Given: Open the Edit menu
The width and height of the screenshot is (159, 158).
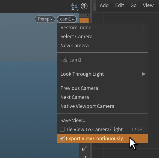Looking at the screenshot, I should click(x=120, y=5).
